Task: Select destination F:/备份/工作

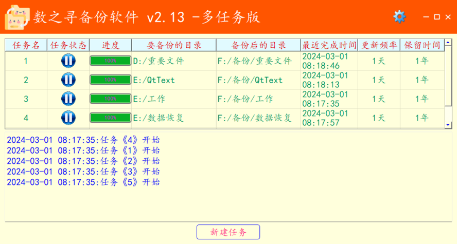Action: coord(245,99)
